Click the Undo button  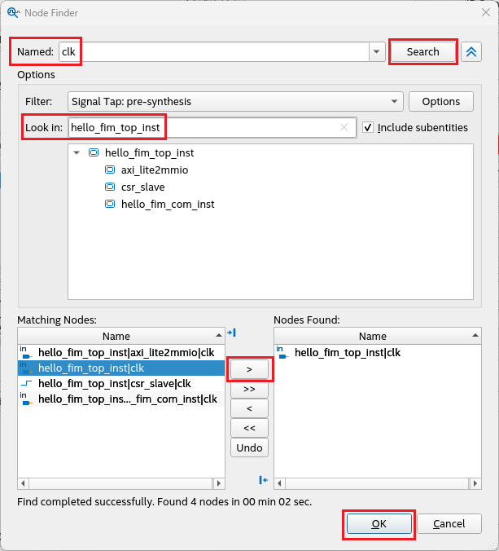(249, 447)
